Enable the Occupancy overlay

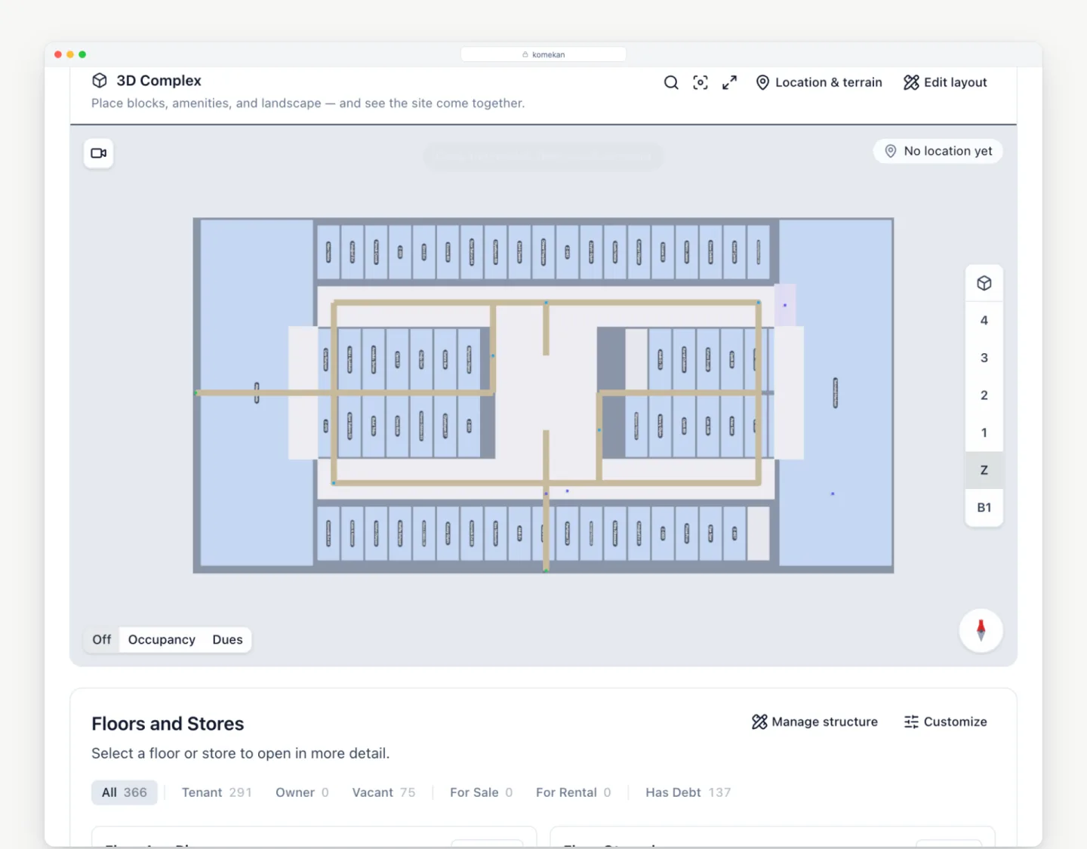click(162, 639)
